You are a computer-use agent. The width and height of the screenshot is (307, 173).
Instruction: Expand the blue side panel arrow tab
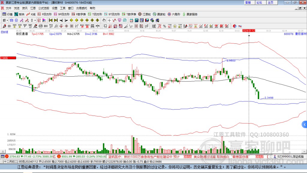tap(305, 125)
